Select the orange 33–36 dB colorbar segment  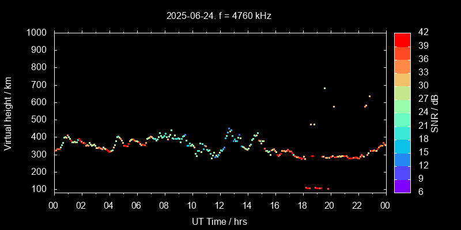[x=402, y=66]
